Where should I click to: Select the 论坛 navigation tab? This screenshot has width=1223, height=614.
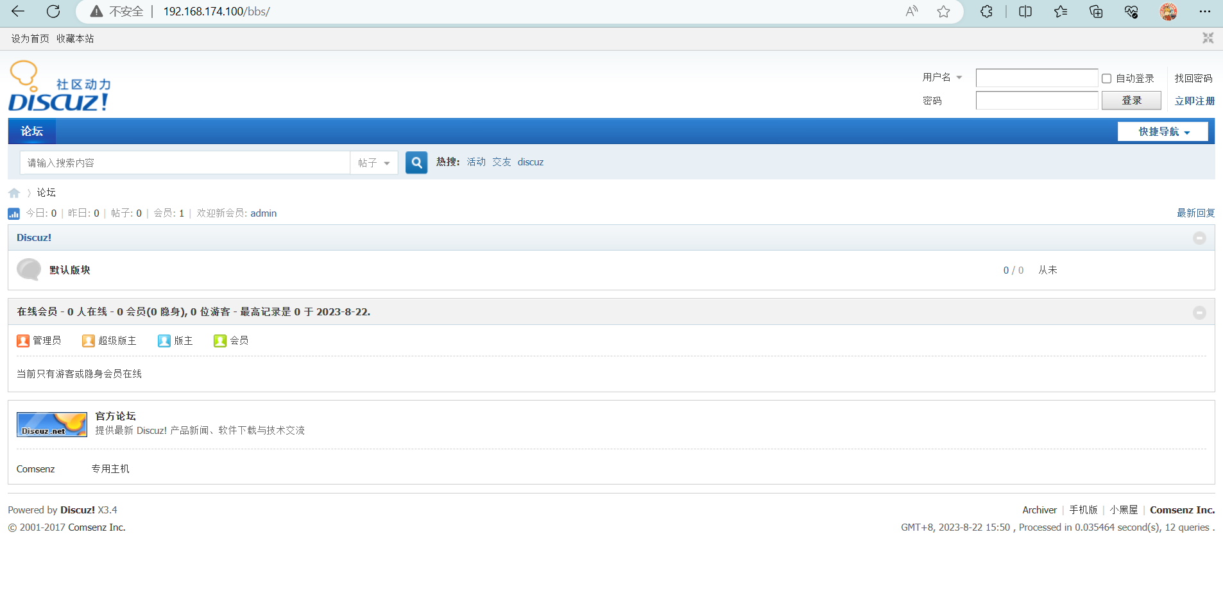(32, 131)
